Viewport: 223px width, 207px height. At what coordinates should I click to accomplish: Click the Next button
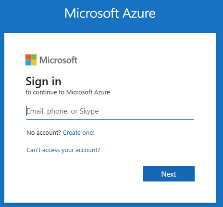(x=169, y=174)
